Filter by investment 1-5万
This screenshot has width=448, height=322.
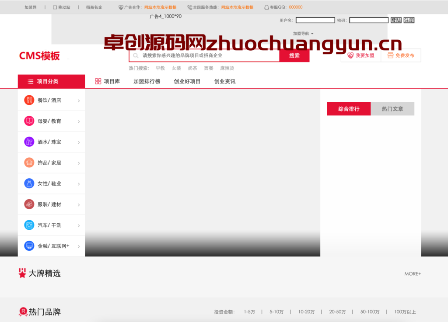coord(249,312)
